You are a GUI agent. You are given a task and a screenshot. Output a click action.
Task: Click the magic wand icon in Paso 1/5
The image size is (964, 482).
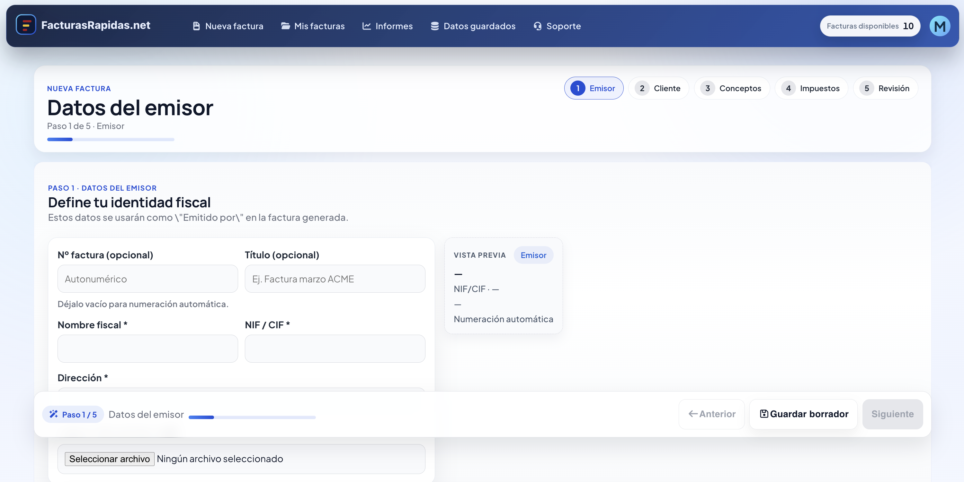(x=54, y=414)
